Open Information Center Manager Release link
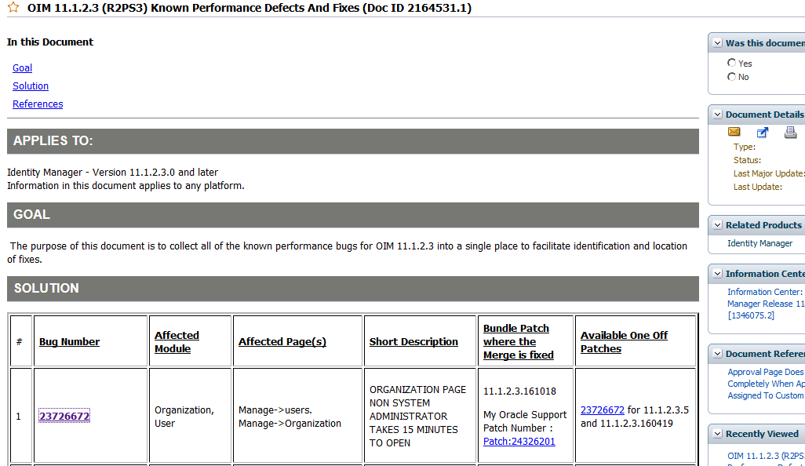Screen dimensions: 805x466 tap(766, 304)
